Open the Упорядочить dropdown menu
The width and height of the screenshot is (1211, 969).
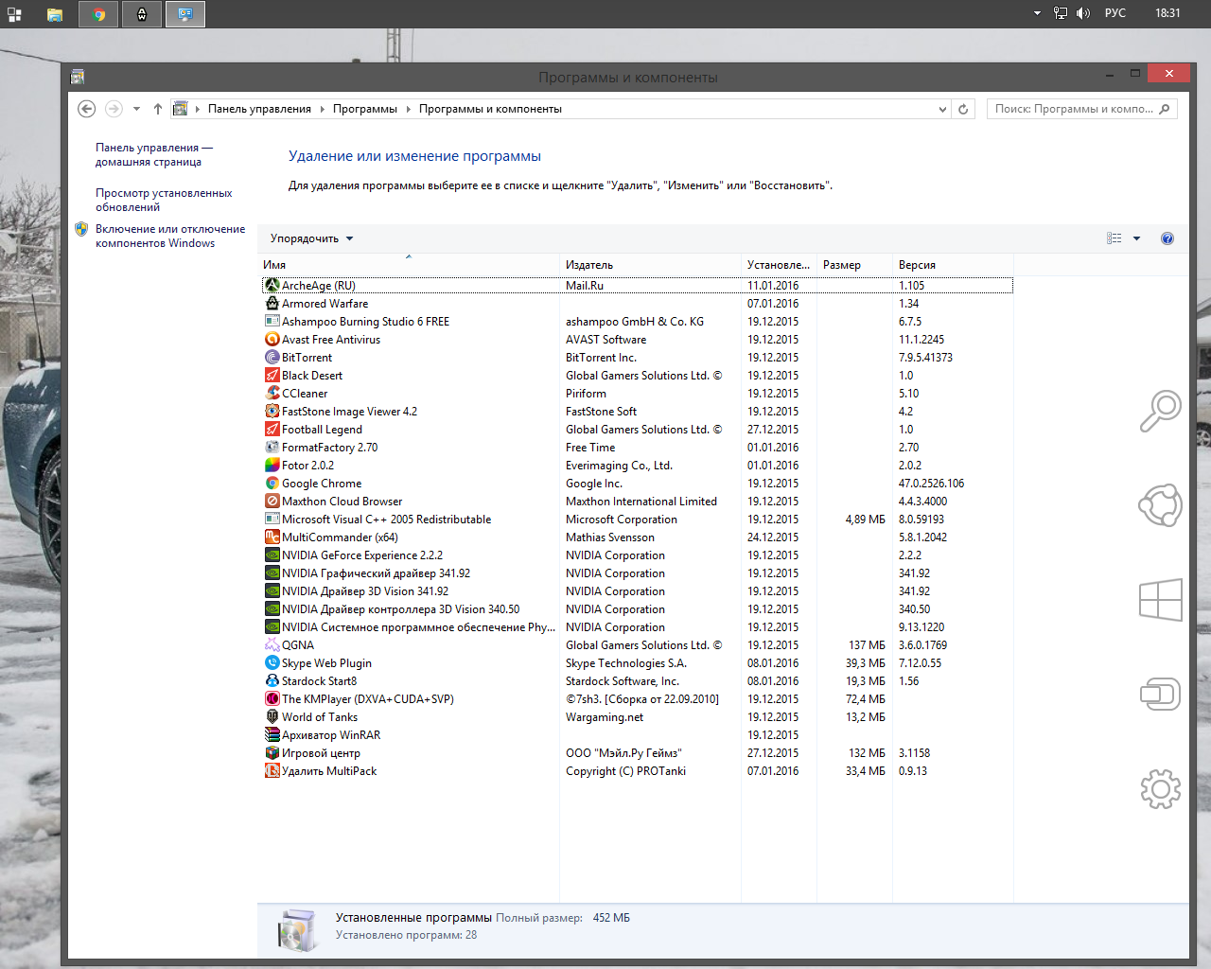(x=311, y=238)
